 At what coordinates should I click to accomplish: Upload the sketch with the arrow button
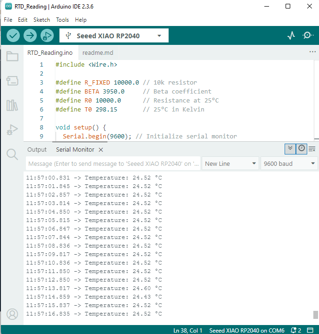30,35
